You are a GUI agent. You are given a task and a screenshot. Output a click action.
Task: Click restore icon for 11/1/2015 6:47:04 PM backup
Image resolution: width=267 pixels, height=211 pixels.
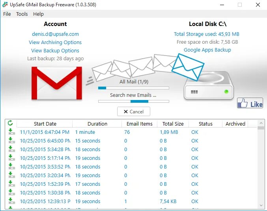point(11,131)
